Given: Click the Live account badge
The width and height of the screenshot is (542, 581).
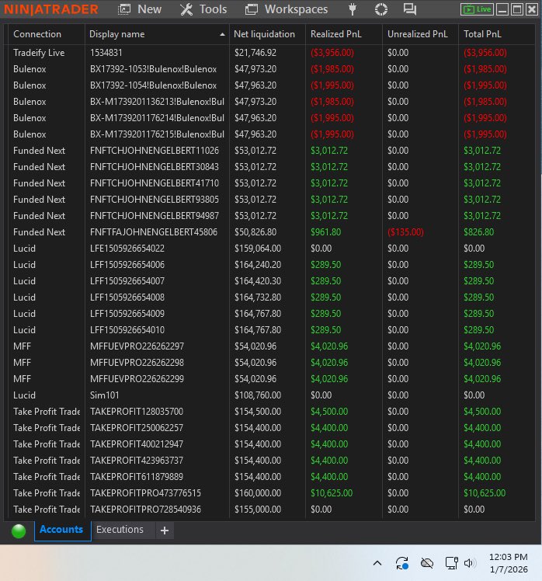Looking at the screenshot, I should click(477, 9).
